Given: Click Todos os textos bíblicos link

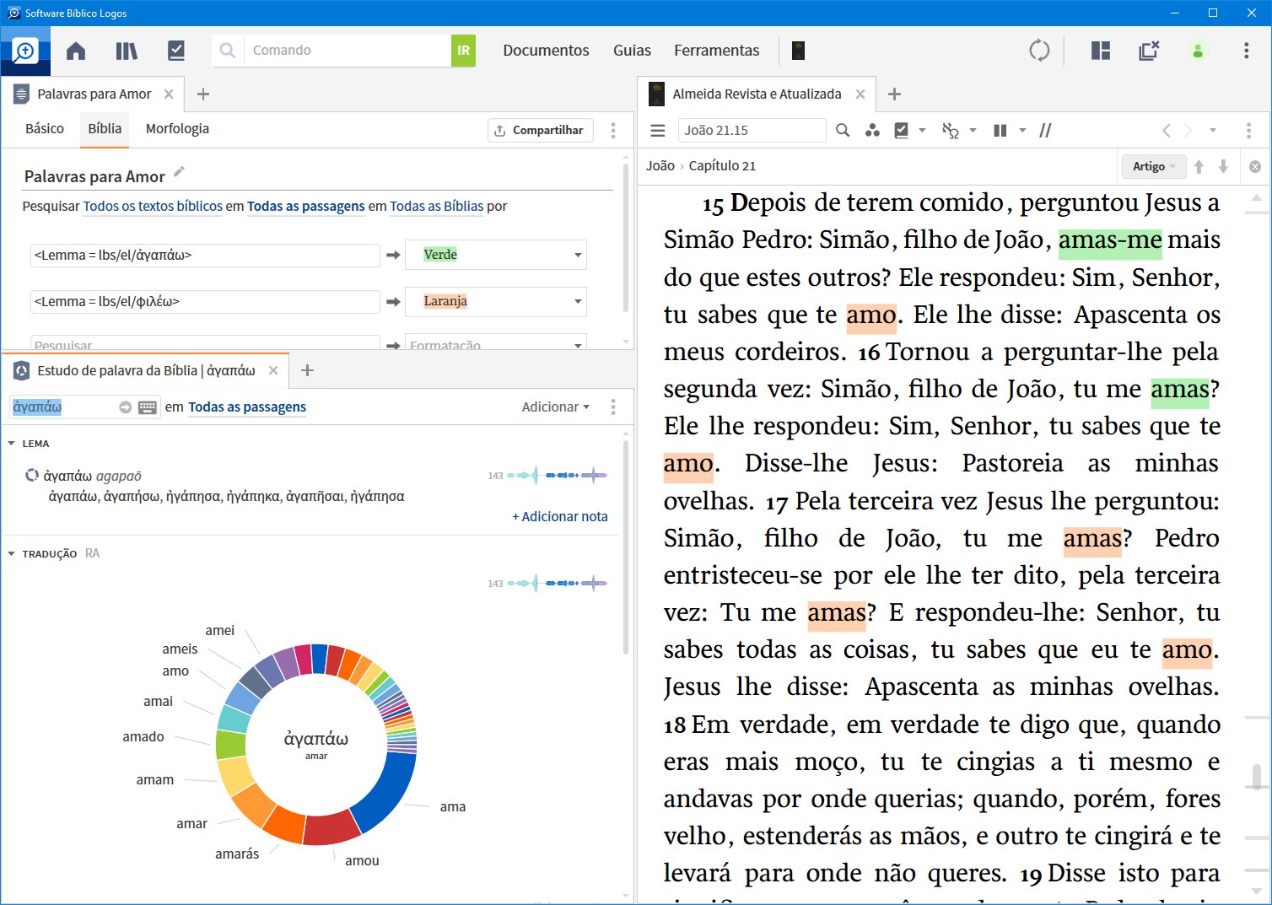Looking at the screenshot, I should (x=153, y=206).
